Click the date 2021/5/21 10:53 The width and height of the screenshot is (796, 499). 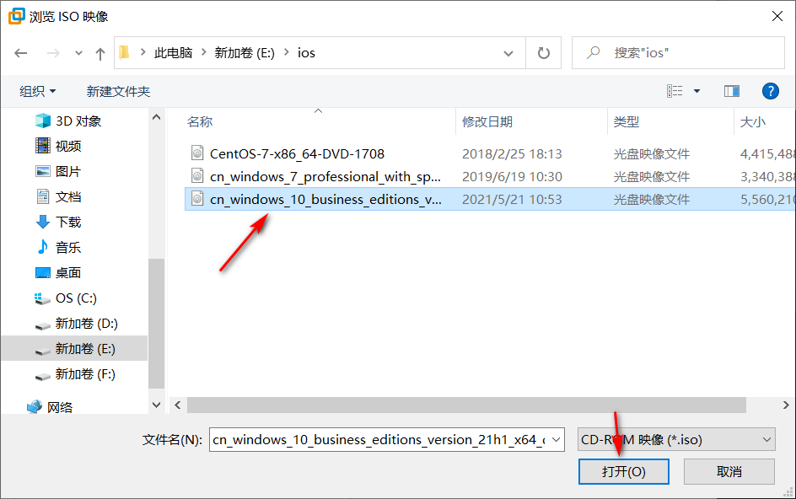tap(512, 200)
